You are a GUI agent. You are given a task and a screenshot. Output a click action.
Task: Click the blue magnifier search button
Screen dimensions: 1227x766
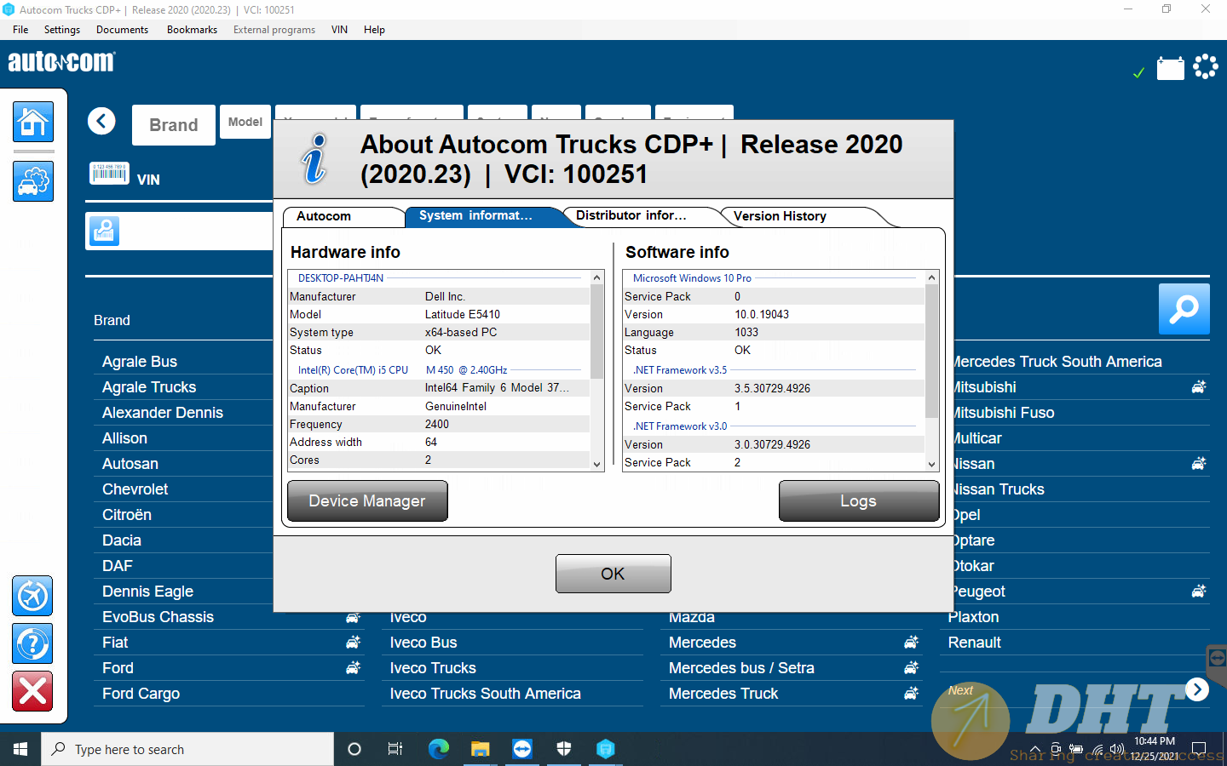tap(1184, 309)
